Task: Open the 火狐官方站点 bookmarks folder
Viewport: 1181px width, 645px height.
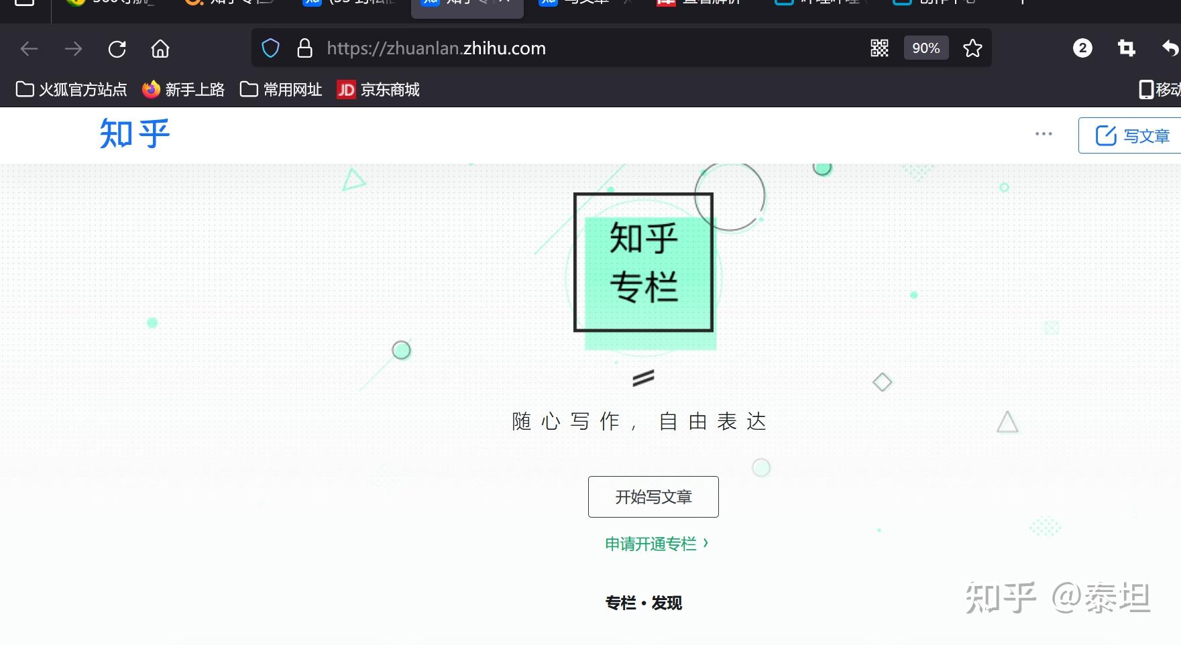Action: pyautogui.click(x=71, y=90)
